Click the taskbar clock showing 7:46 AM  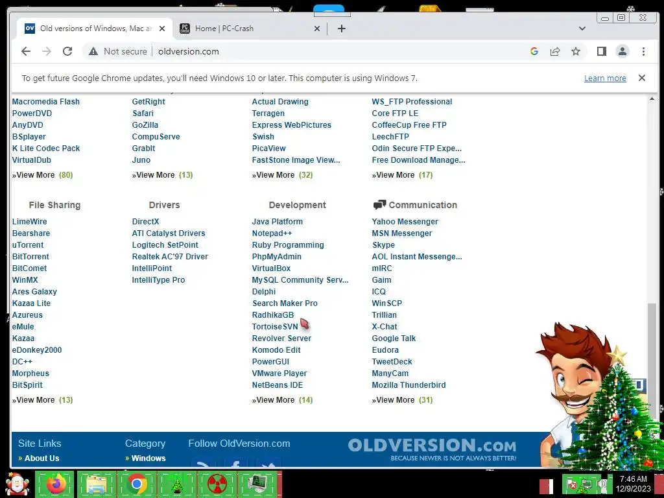click(634, 484)
